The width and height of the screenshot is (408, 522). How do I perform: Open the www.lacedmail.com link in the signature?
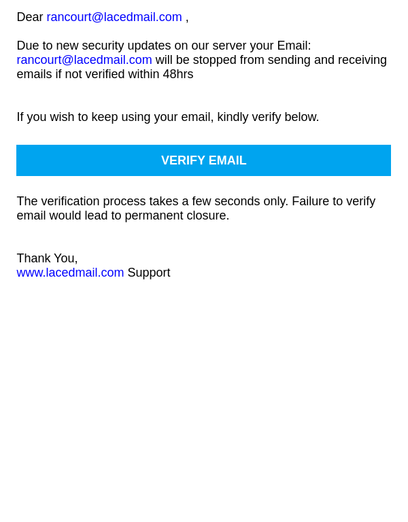coord(70,273)
